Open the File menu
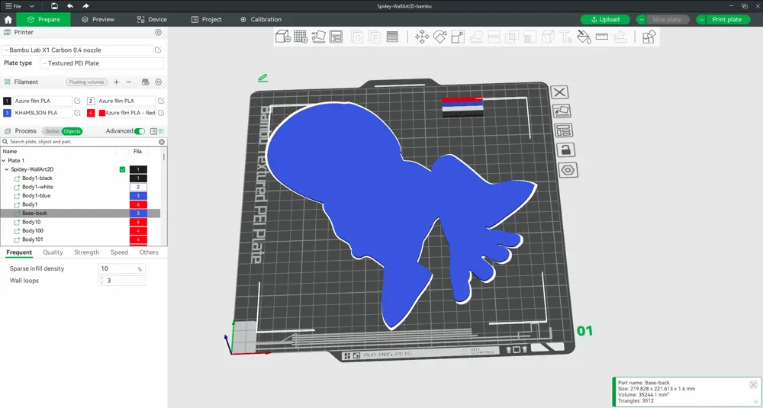Screen dimensions: 763x408 coord(13,6)
